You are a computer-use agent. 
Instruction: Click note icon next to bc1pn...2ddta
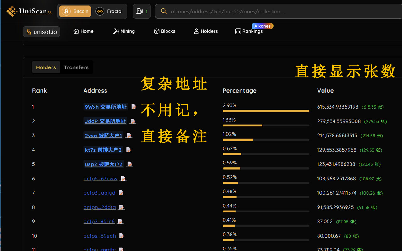click(x=122, y=207)
